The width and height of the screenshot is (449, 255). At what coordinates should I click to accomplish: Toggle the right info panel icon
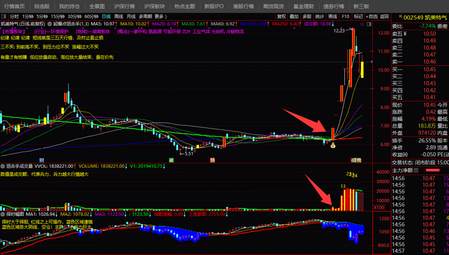click(369, 24)
